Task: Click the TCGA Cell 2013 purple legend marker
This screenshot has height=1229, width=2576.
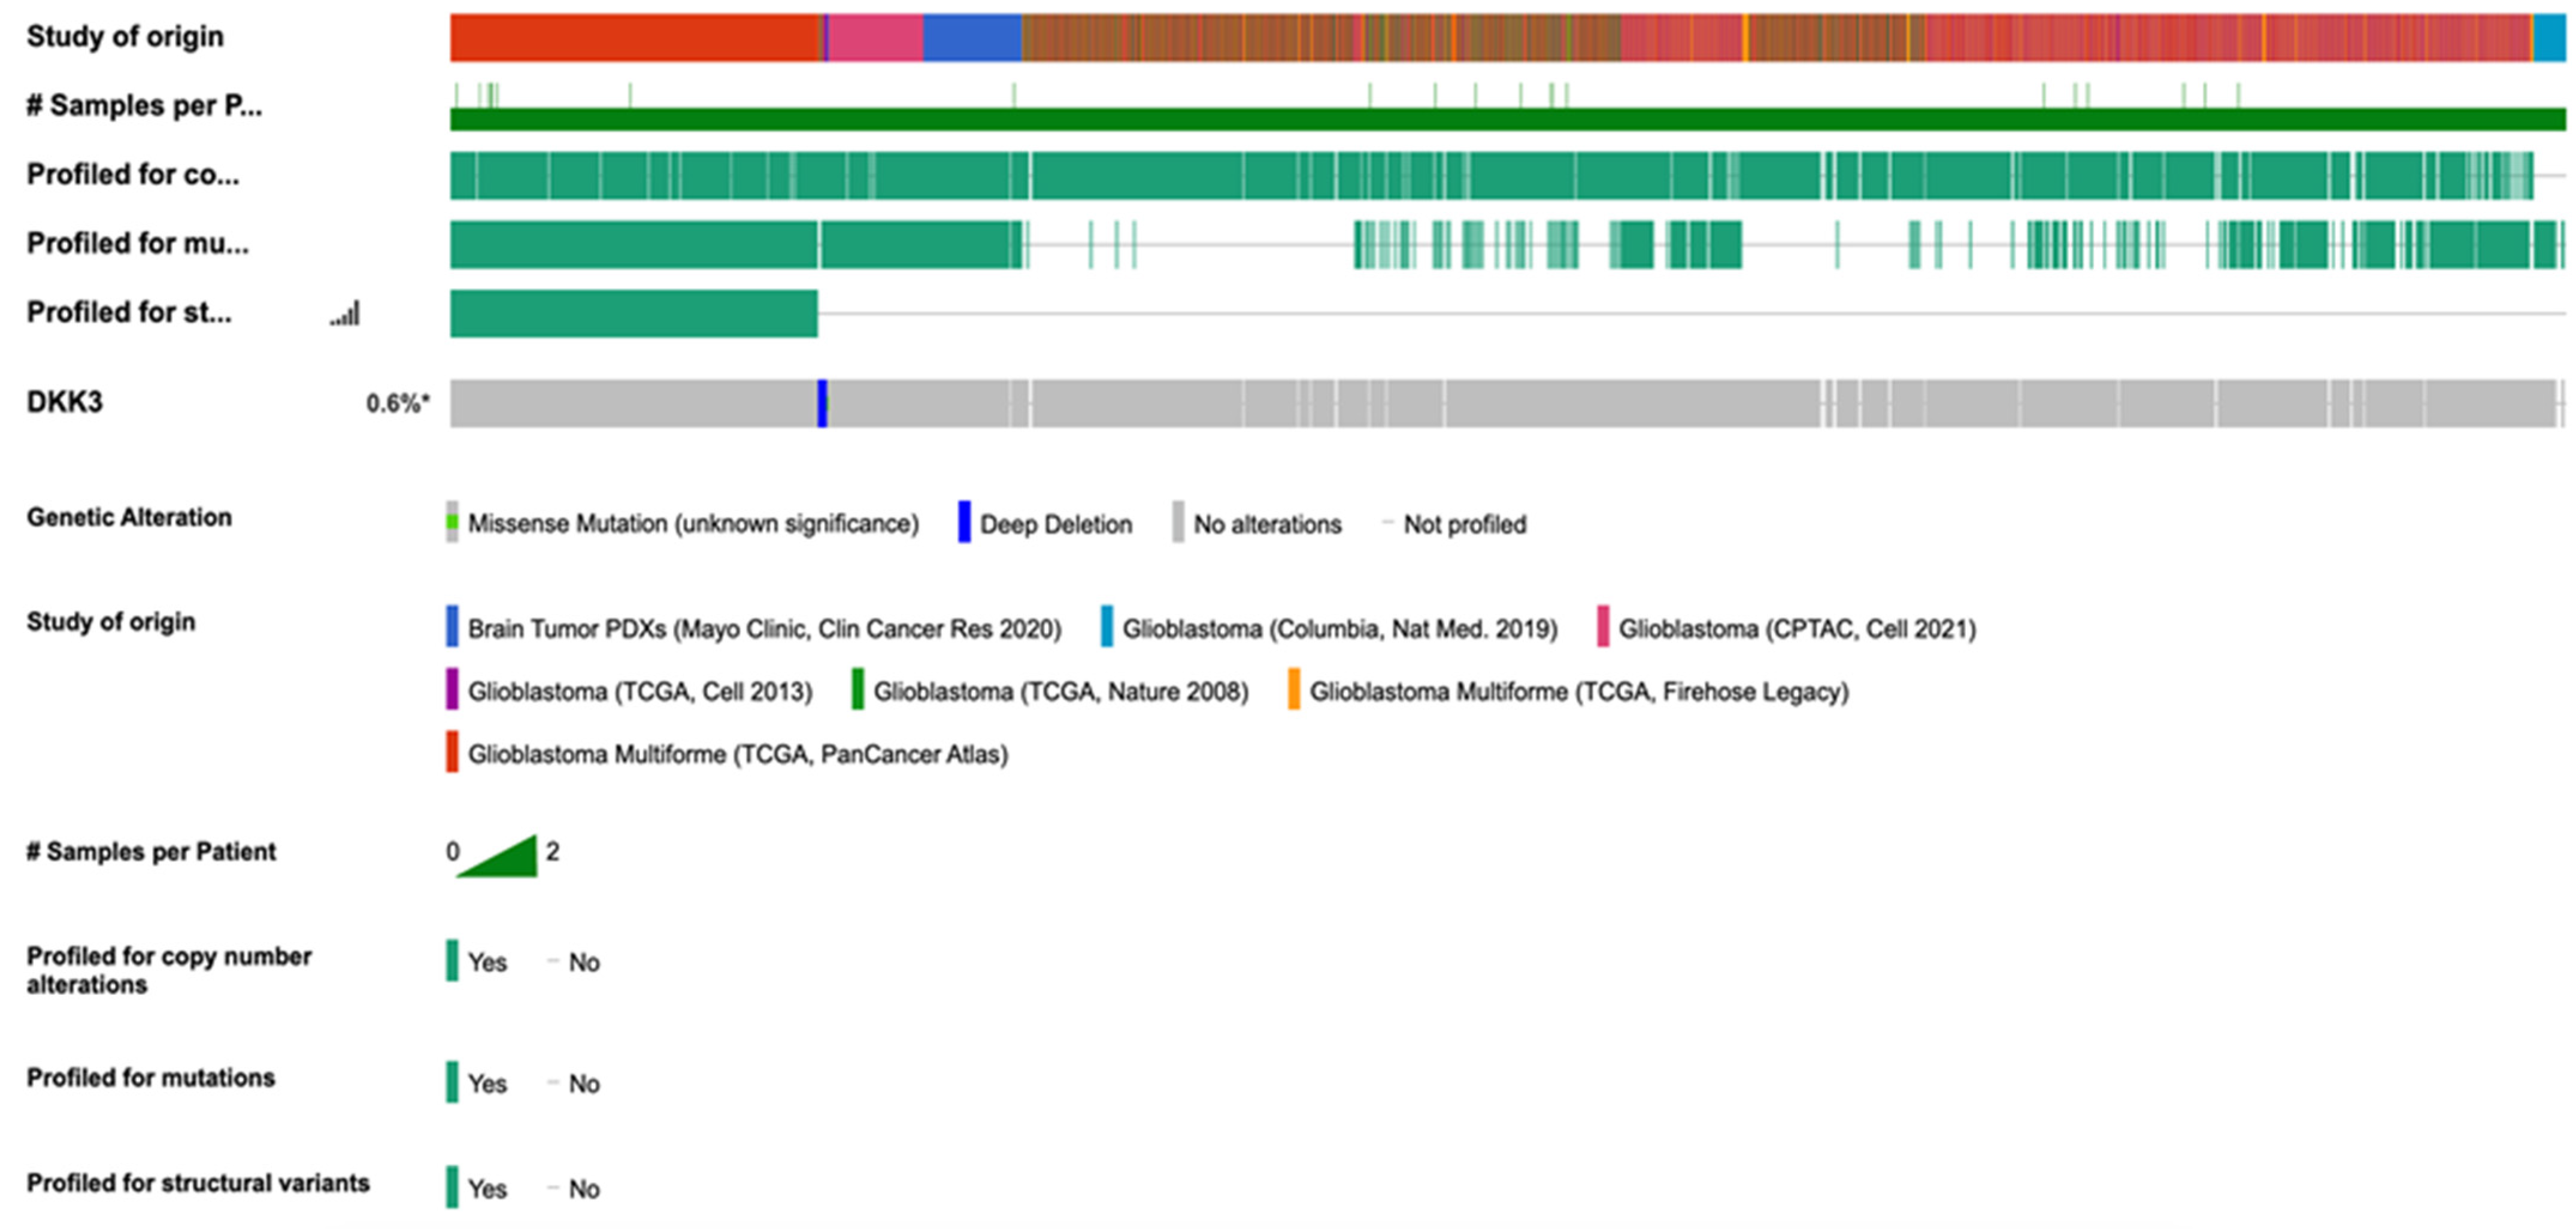Action: pyautogui.click(x=452, y=690)
